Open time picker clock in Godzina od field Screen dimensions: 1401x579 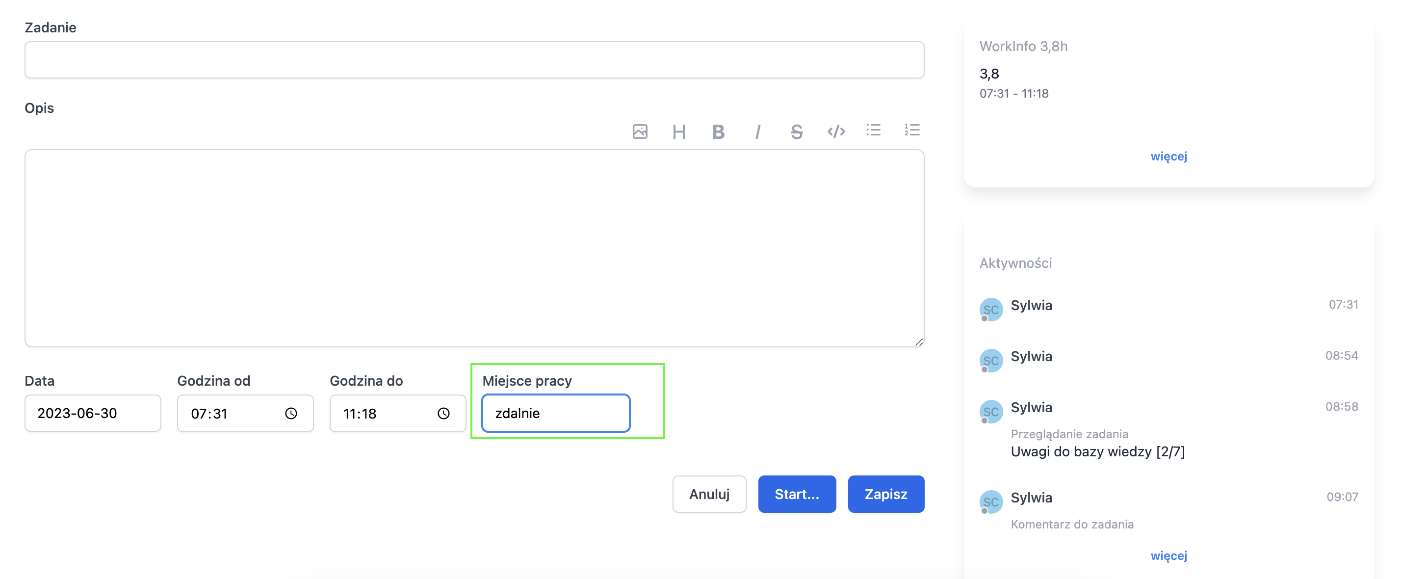[x=291, y=414]
